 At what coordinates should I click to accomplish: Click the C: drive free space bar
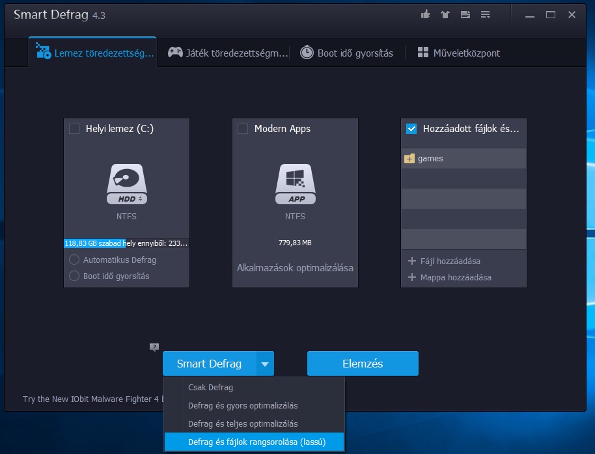pos(126,243)
